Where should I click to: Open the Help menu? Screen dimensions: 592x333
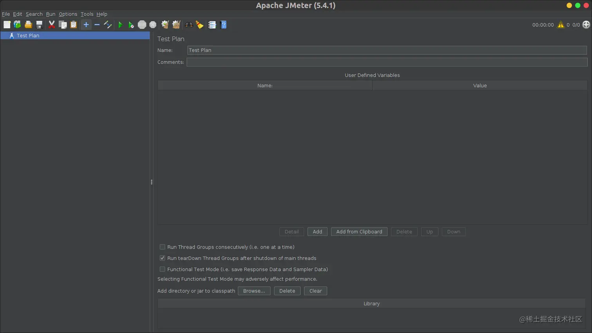tap(102, 14)
